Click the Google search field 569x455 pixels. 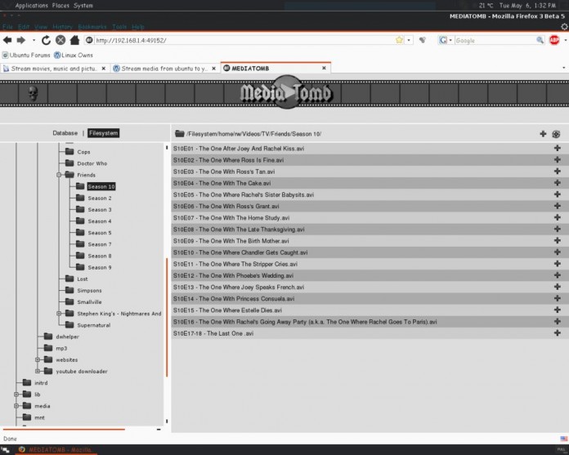(x=495, y=40)
